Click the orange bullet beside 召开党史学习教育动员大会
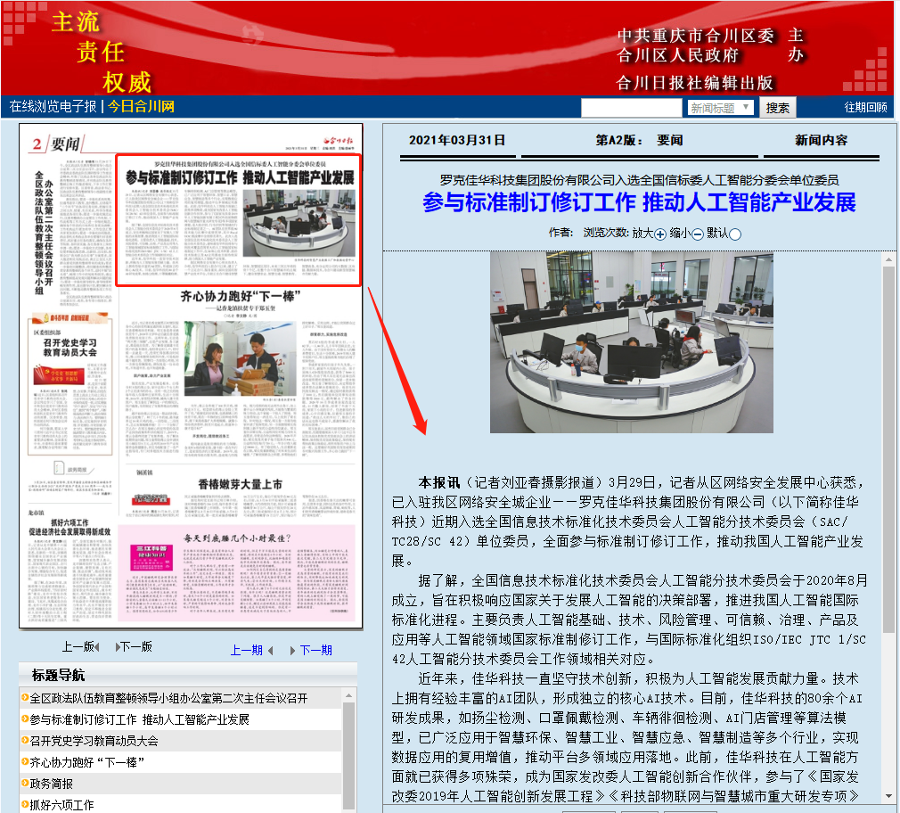 [25, 740]
